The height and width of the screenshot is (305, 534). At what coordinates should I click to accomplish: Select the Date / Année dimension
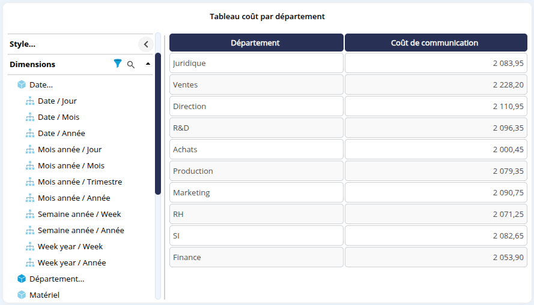coord(61,134)
